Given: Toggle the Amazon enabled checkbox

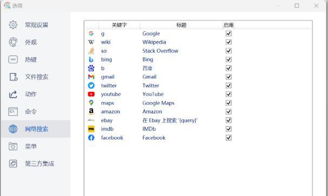Looking at the screenshot, I should pyautogui.click(x=229, y=112).
